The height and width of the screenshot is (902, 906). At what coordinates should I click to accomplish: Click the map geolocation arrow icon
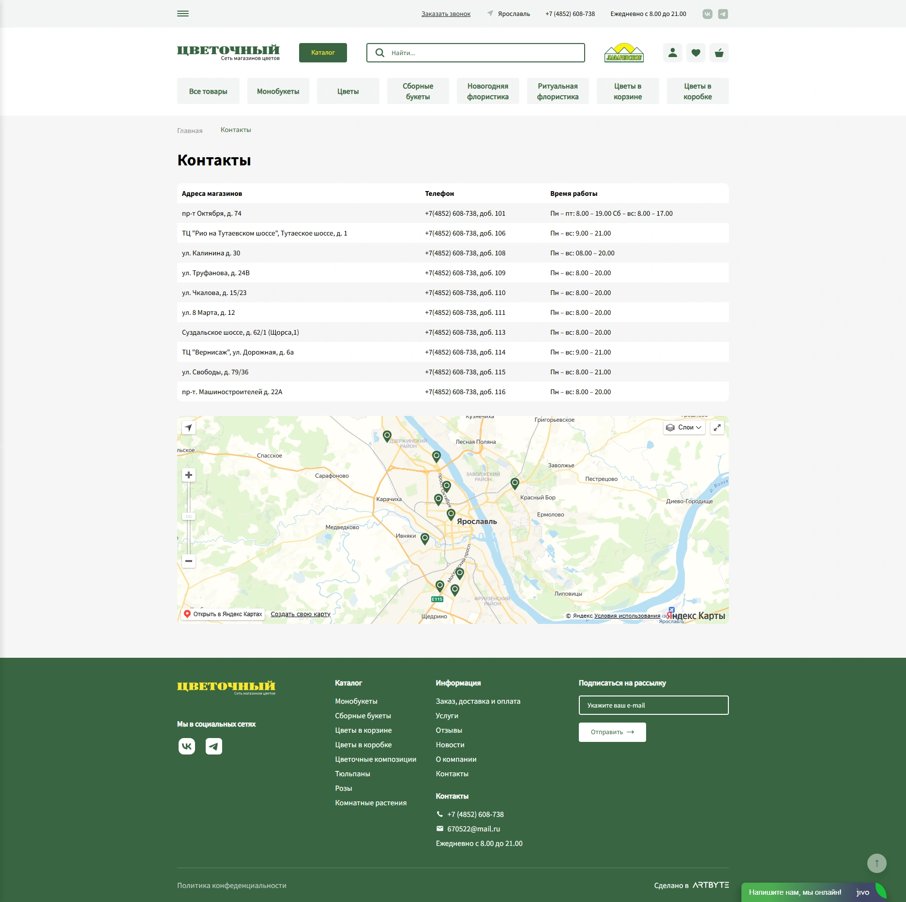[x=189, y=428]
